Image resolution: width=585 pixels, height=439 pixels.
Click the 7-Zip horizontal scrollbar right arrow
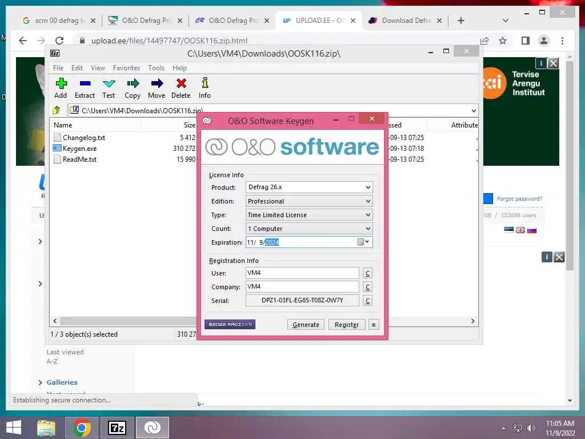coord(472,321)
